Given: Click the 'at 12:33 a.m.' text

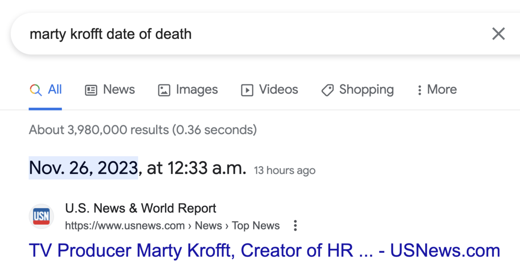Looking at the screenshot, I should 196,168.
